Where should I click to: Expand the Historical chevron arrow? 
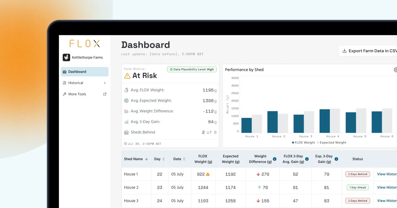point(105,83)
